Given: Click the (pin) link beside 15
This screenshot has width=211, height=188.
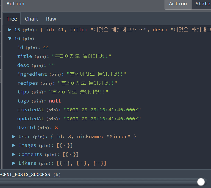Looking at the screenshot, I should tap(28, 30).
